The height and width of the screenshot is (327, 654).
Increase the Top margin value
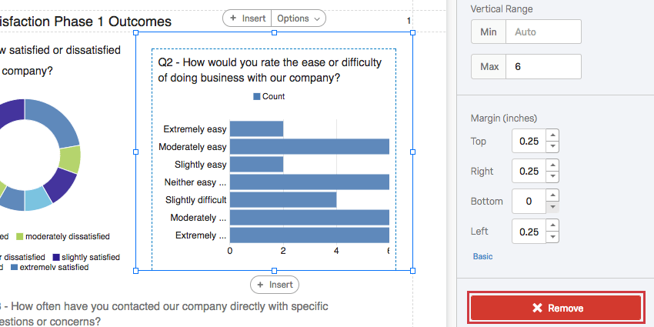552,136
